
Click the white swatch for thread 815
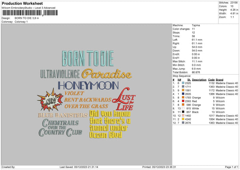tap(183, 108)
